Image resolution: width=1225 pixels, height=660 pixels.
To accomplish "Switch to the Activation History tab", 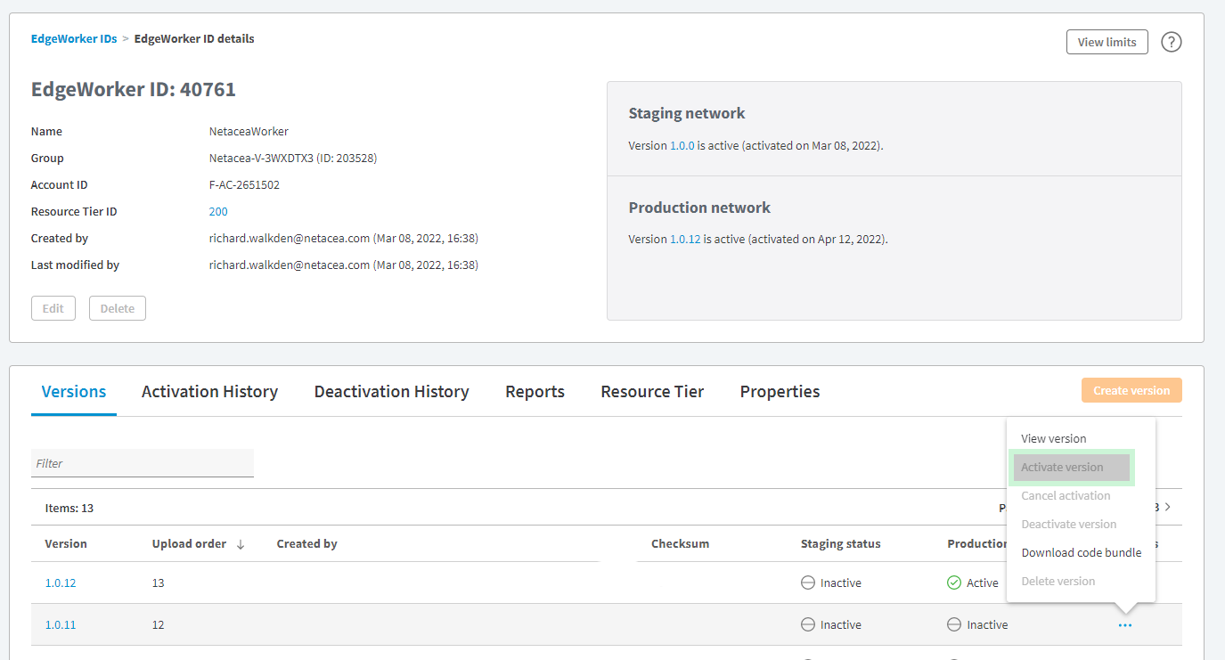I will click(209, 392).
